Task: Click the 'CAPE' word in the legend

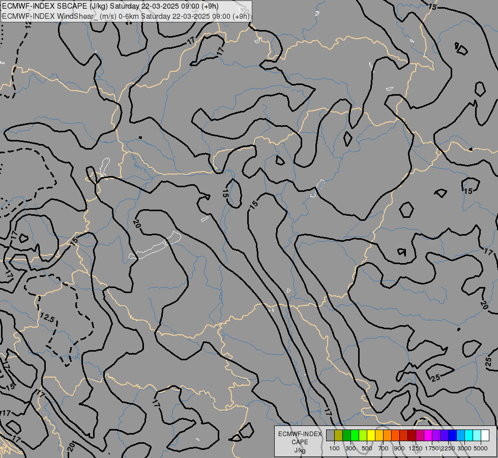Action: 300,442
